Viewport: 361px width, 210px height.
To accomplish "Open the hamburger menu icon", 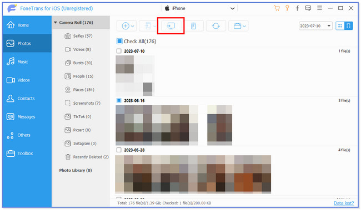I will 319,8.
